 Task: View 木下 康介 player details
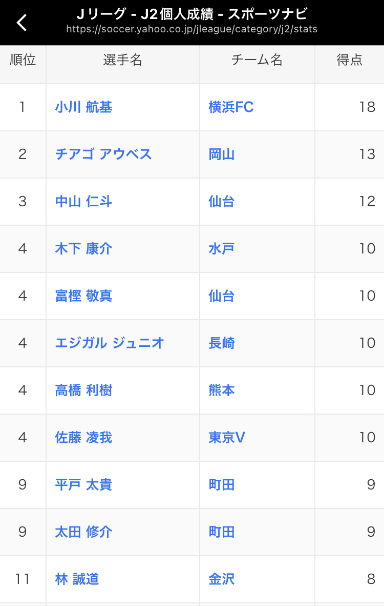(x=83, y=248)
